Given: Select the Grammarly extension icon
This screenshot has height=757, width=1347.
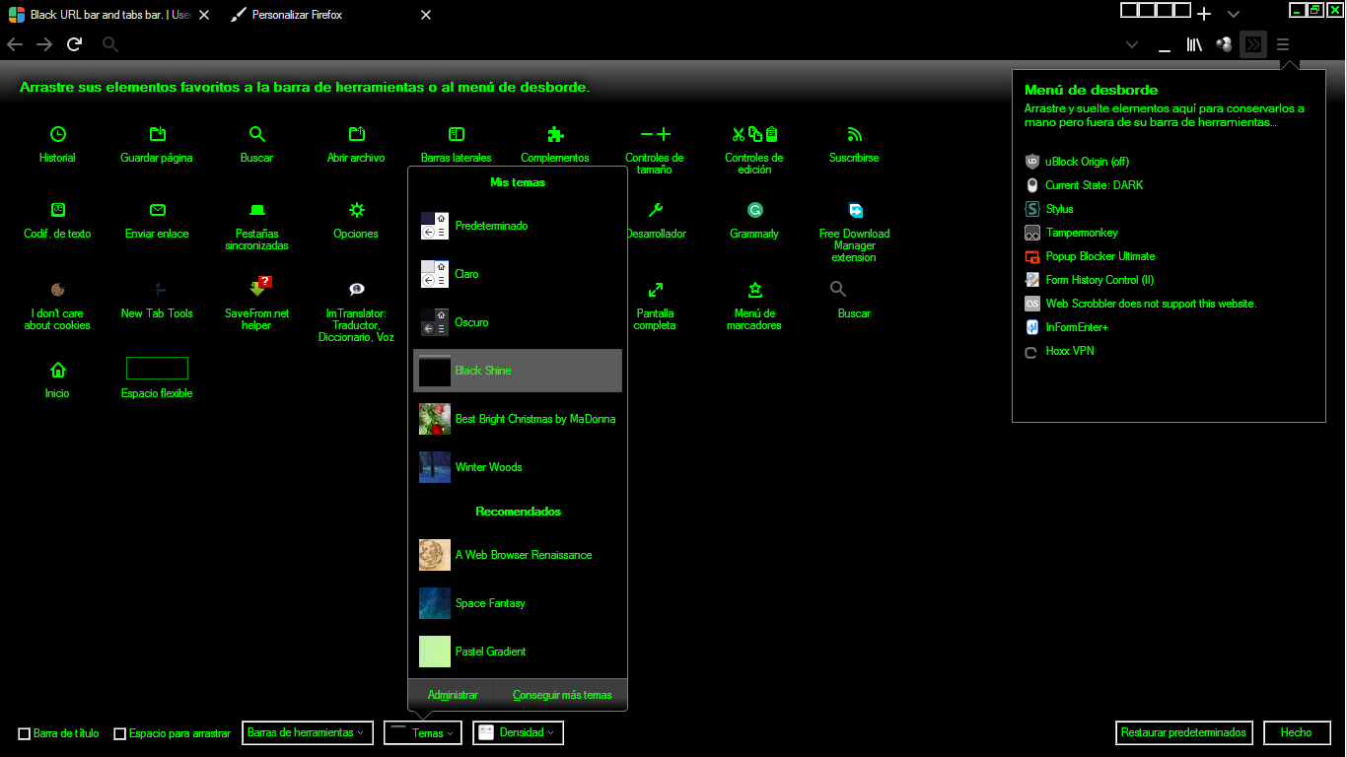Looking at the screenshot, I should (754, 210).
